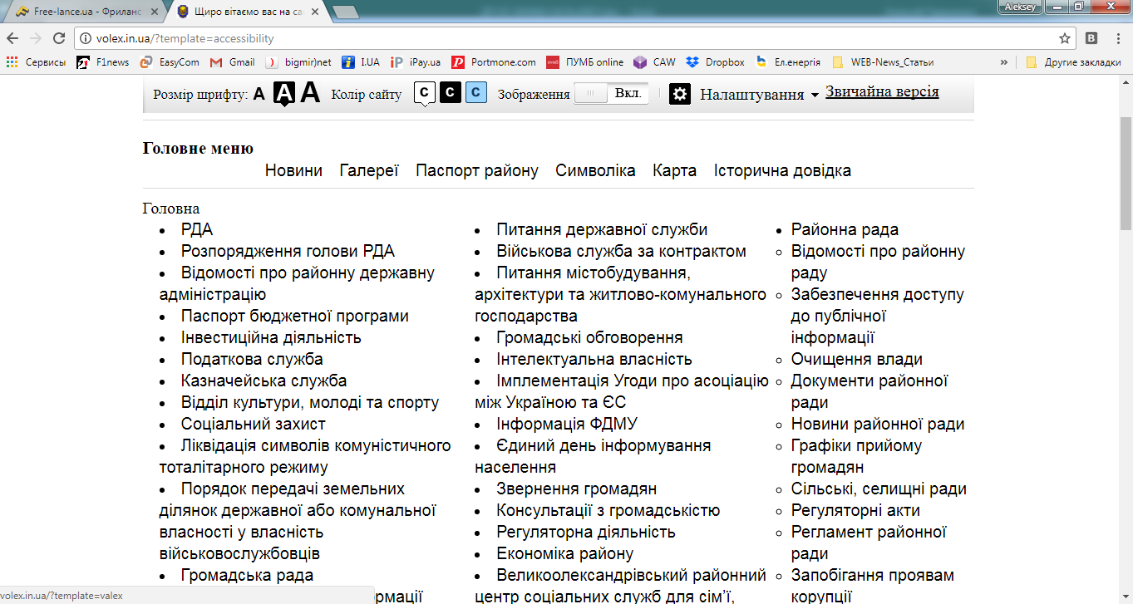
Task: Open Регуляторна діяльність link
Action: click(586, 532)
